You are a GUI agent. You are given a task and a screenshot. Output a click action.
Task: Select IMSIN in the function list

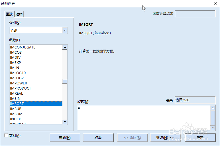36,99
